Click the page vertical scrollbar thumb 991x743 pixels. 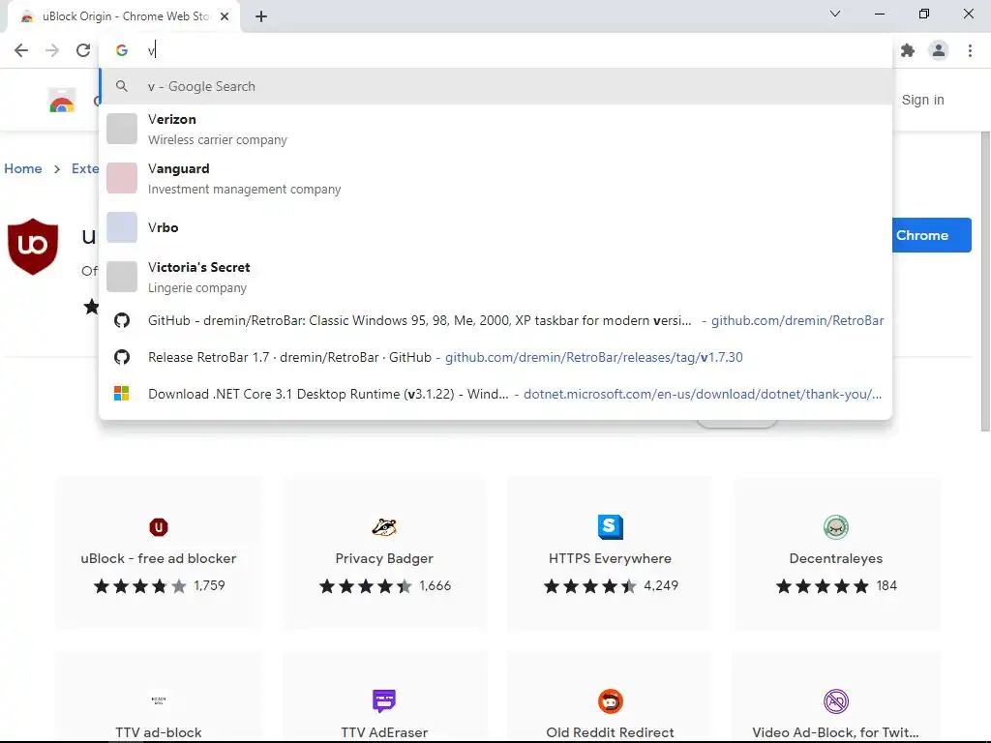tap(985, 282)
